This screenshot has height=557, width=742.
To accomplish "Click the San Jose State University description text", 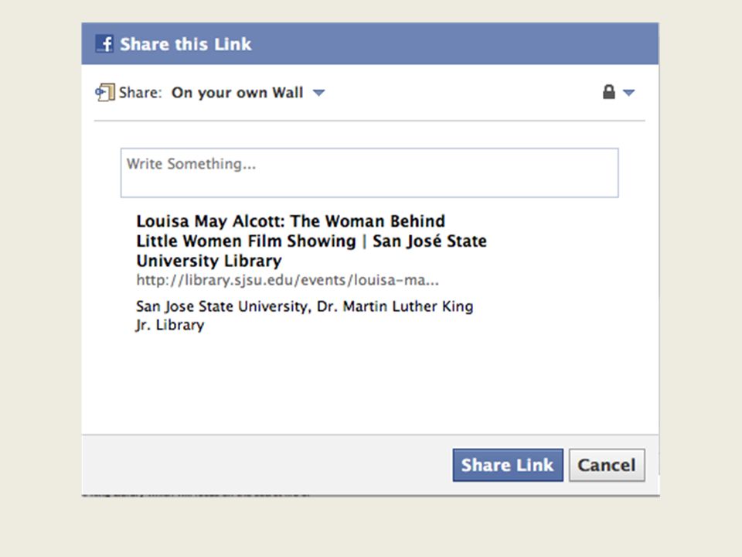I will [305, 316].
